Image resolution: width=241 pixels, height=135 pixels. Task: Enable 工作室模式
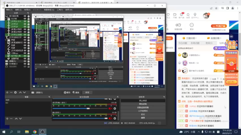tap(143, 111)
